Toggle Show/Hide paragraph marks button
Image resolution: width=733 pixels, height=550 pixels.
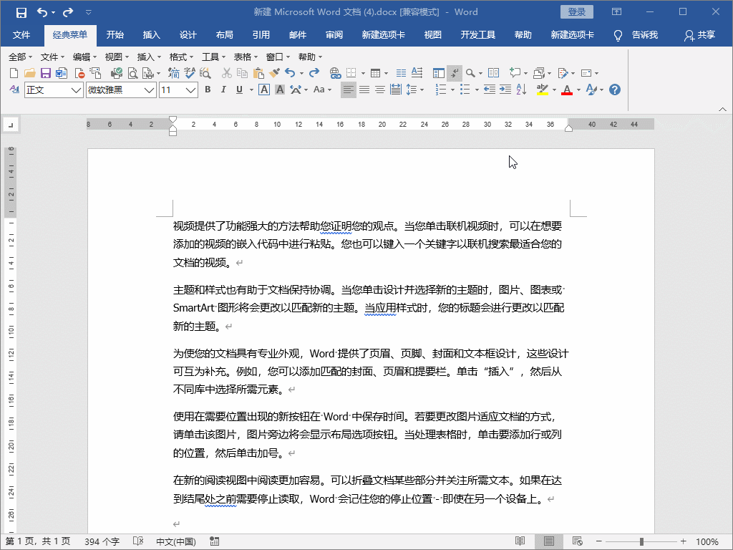click(x=455, y=73)
